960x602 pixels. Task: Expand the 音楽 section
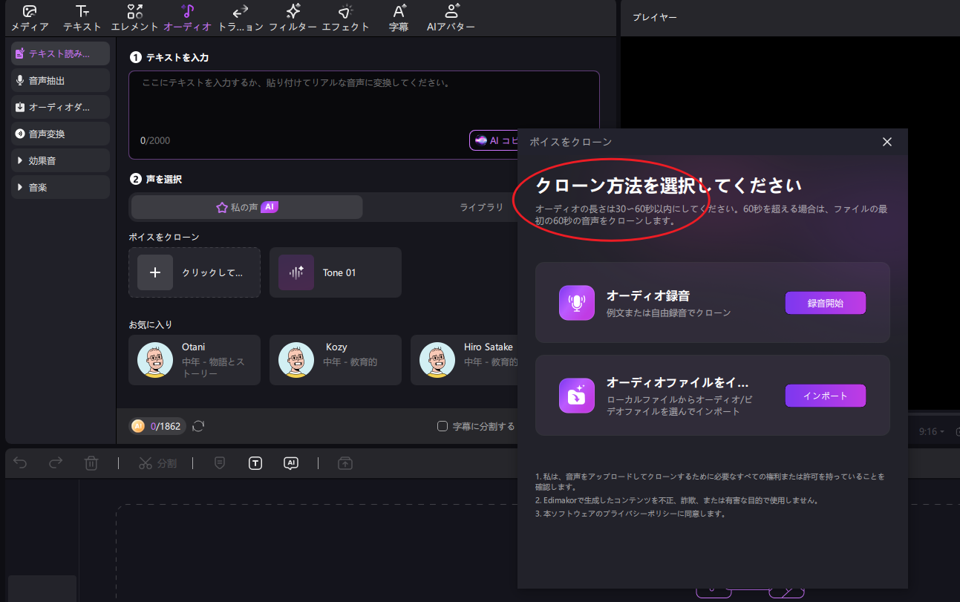[60, 187]
